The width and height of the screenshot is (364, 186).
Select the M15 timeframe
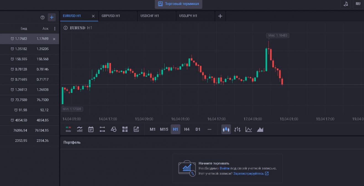tap(164, 129)
